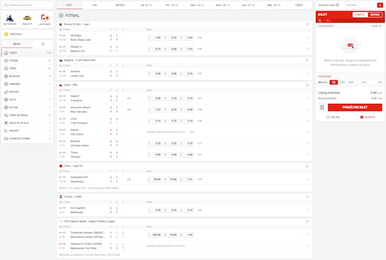Choose the 100 quick stake amount
386x260 pixels.
[342, 82]
